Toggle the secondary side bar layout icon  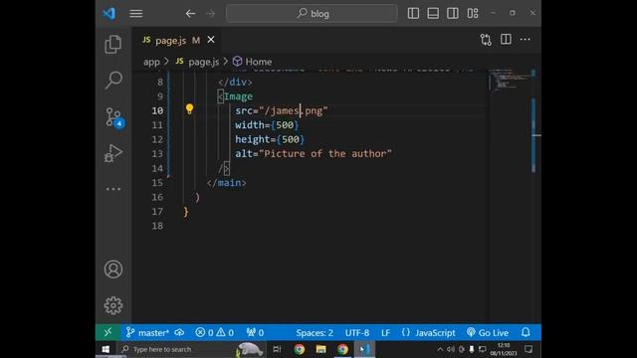453,13
